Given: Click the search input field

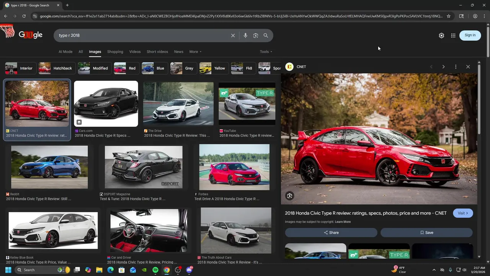Looking at the screenshot, I should (142, 35).
